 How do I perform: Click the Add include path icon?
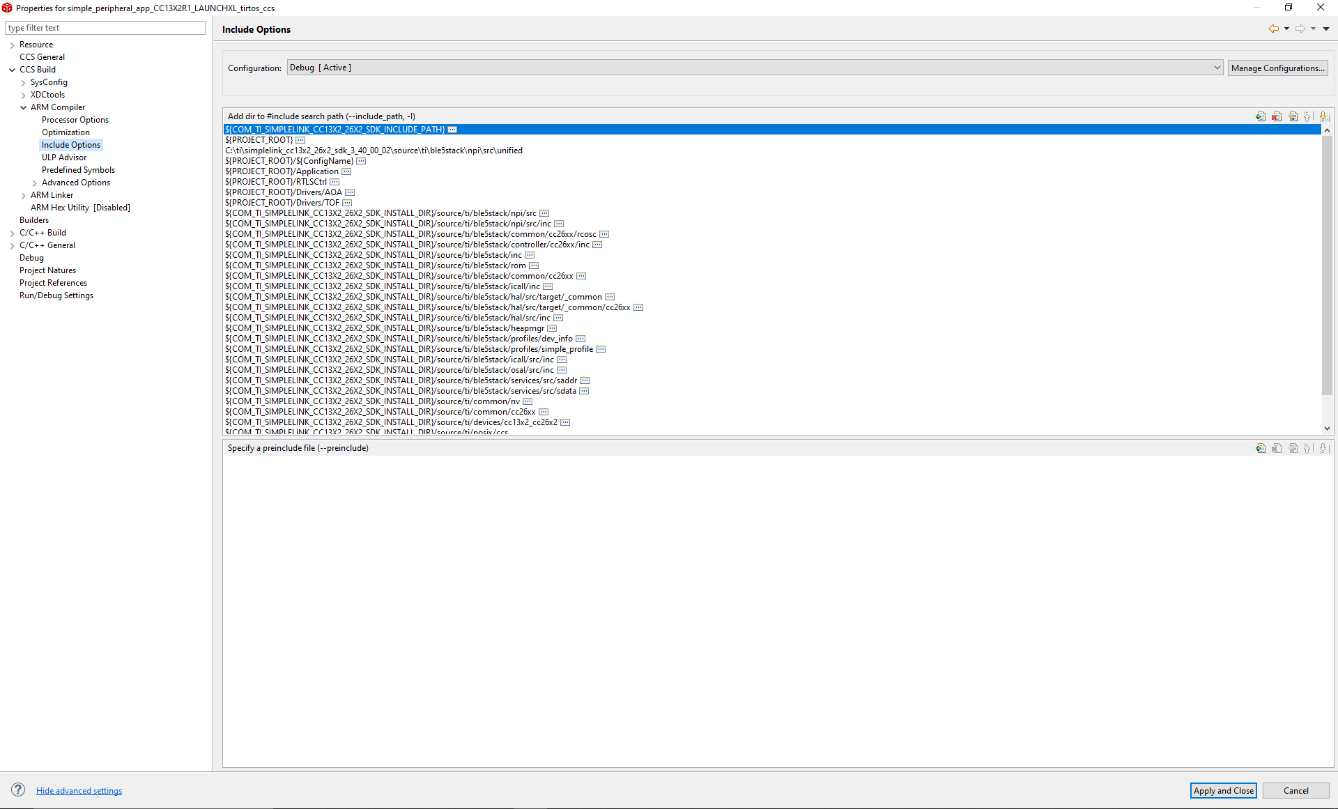1260,116
